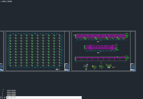Open the 俯视 view controls menu
This screenshot has width=143, height=99.
4,1
